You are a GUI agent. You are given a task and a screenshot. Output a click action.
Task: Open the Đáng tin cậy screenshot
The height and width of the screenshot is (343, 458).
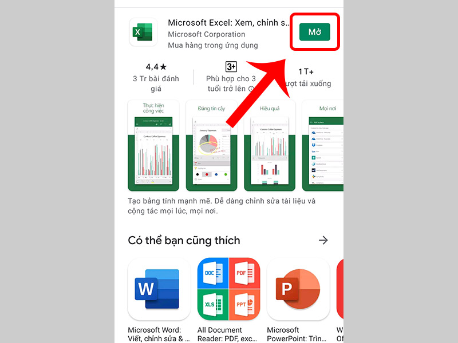(x=211, y=146)
